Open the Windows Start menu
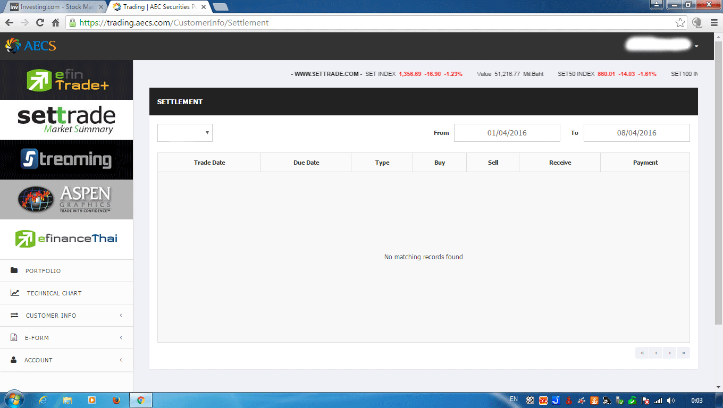 tap(14, 400)
